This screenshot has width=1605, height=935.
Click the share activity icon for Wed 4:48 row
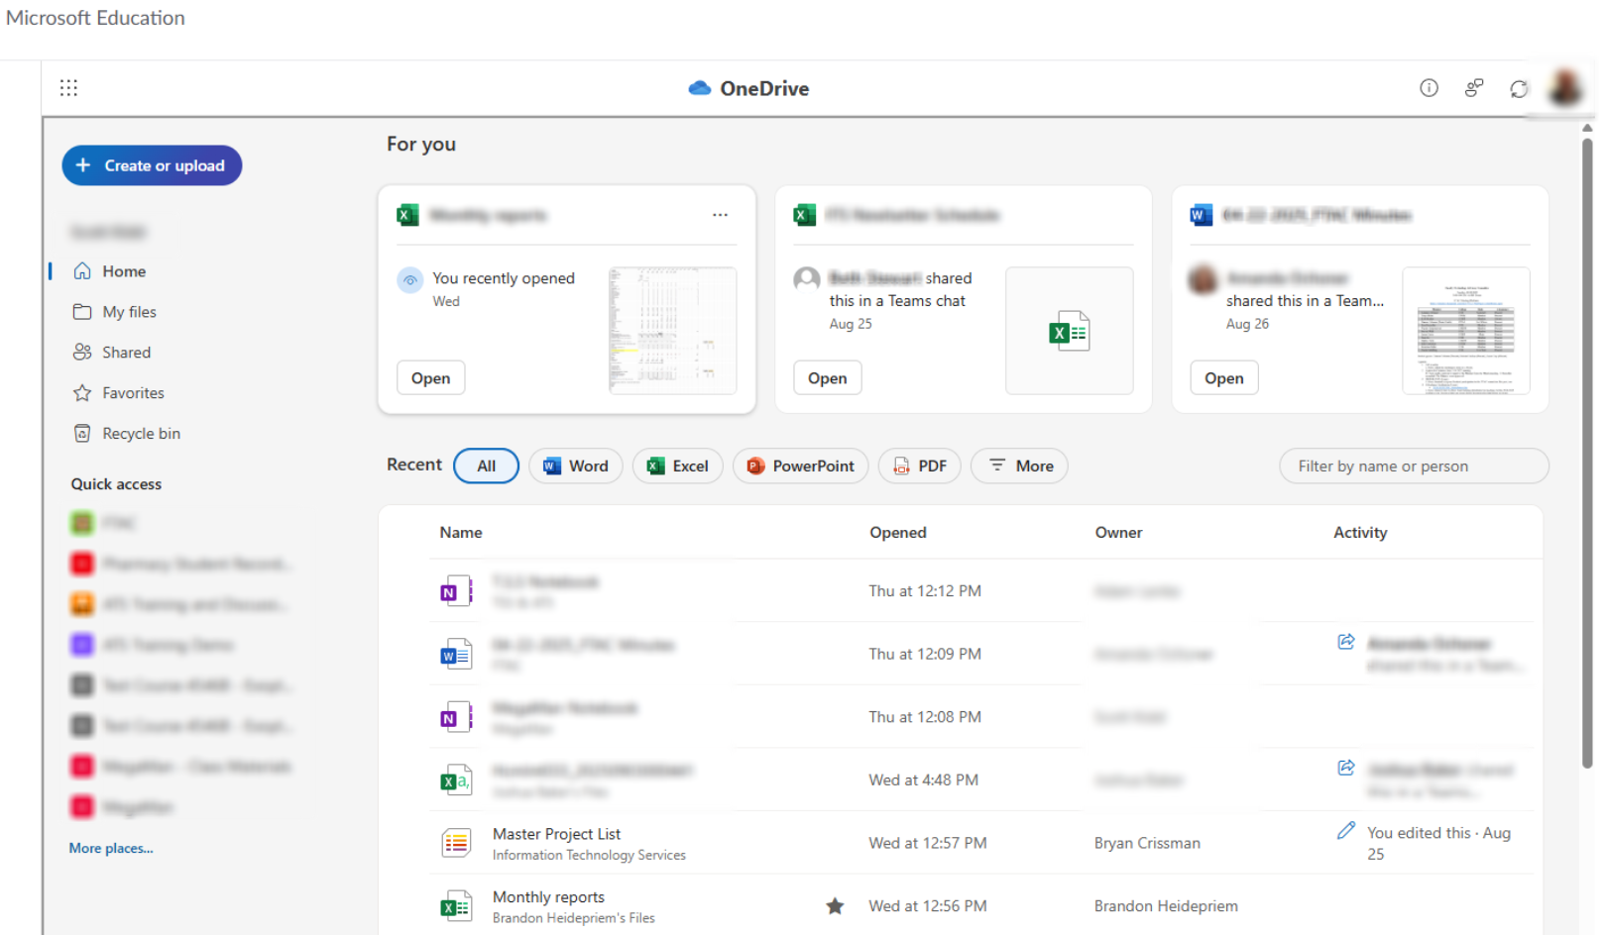coord(1346,768)
